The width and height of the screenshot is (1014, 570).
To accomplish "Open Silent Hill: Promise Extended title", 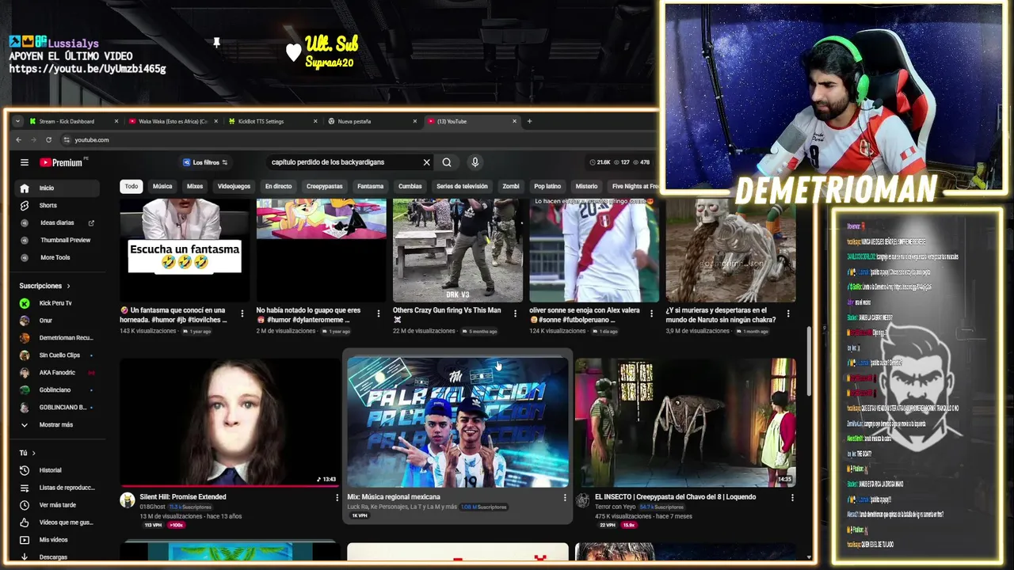I will (x=183, y=497).
